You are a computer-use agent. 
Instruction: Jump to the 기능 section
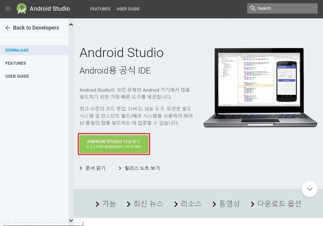pos(106,204)
